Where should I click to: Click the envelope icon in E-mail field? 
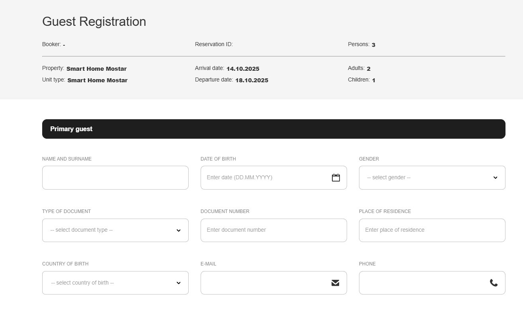point(335,283)
